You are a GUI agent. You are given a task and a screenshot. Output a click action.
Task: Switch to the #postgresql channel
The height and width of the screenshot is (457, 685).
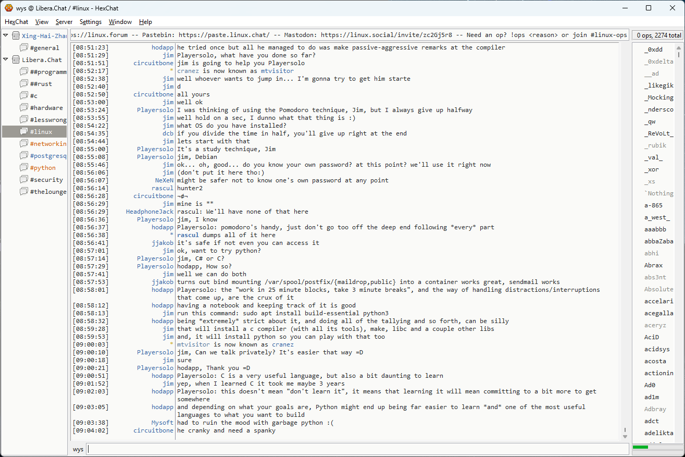[48, 156]
